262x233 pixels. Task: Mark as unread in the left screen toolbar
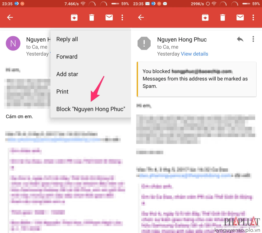coord(109,18)
